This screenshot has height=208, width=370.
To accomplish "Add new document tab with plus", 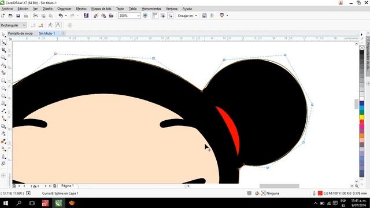I will coord(63,34).
